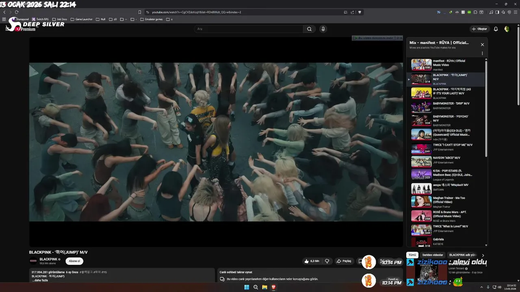Play manifest - RÜYA from the mix

[x=446, y=65]
